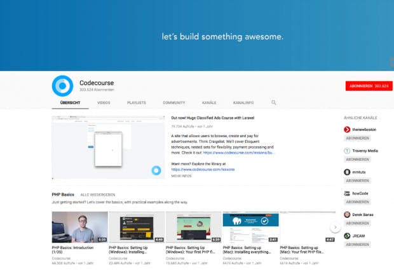Image resolution: width=394 pixels, height=270 pixels.
Task: Open Setting up Mac Installing everything thumbnail
Action: (251, 227)
